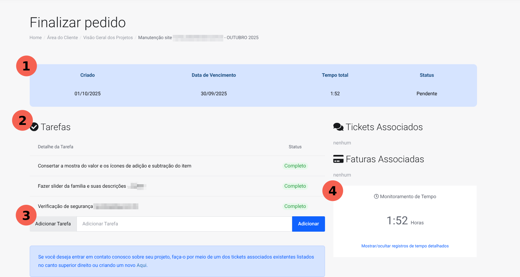Select the Consertar a mostra do valor task
Screen dimensions: 520x277
[x=114, y=166]
